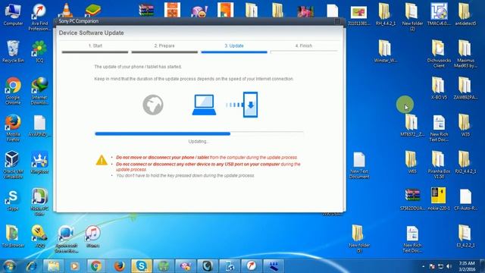Open the Internet Download Manager desktop icon

coord(39,91)
